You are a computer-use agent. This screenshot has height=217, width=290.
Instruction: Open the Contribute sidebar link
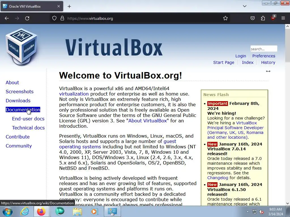coord(18,137)
